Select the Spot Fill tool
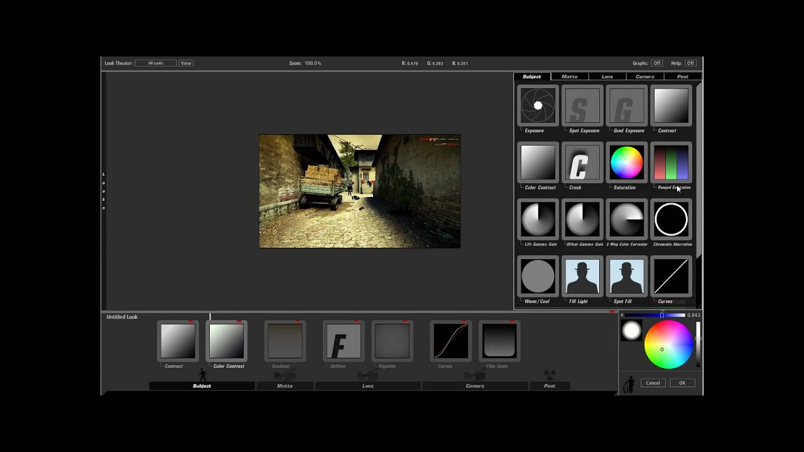Screen dimensions: 804x452 point(626,276)
